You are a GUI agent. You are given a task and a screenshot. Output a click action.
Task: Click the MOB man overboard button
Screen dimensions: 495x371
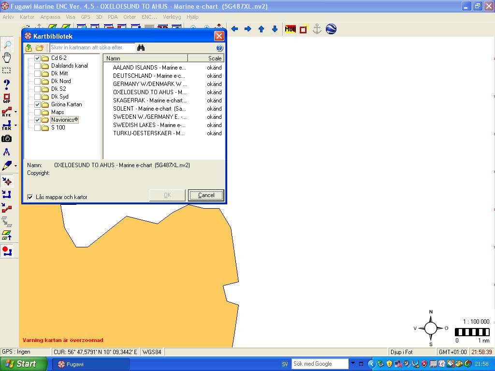290,29
